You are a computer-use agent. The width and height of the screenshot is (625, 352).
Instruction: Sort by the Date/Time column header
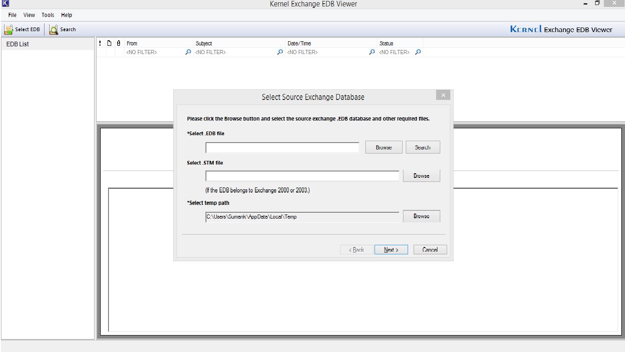pyautogui.click(x=331, y=43)
